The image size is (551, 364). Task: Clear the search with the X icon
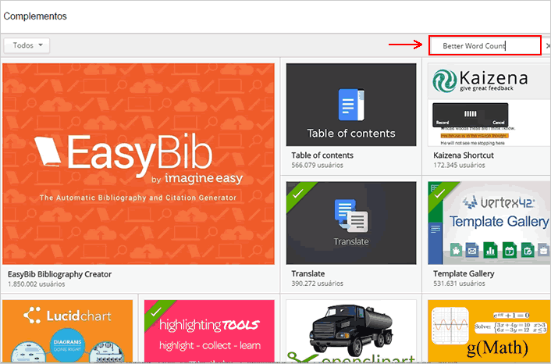(548, 46)
